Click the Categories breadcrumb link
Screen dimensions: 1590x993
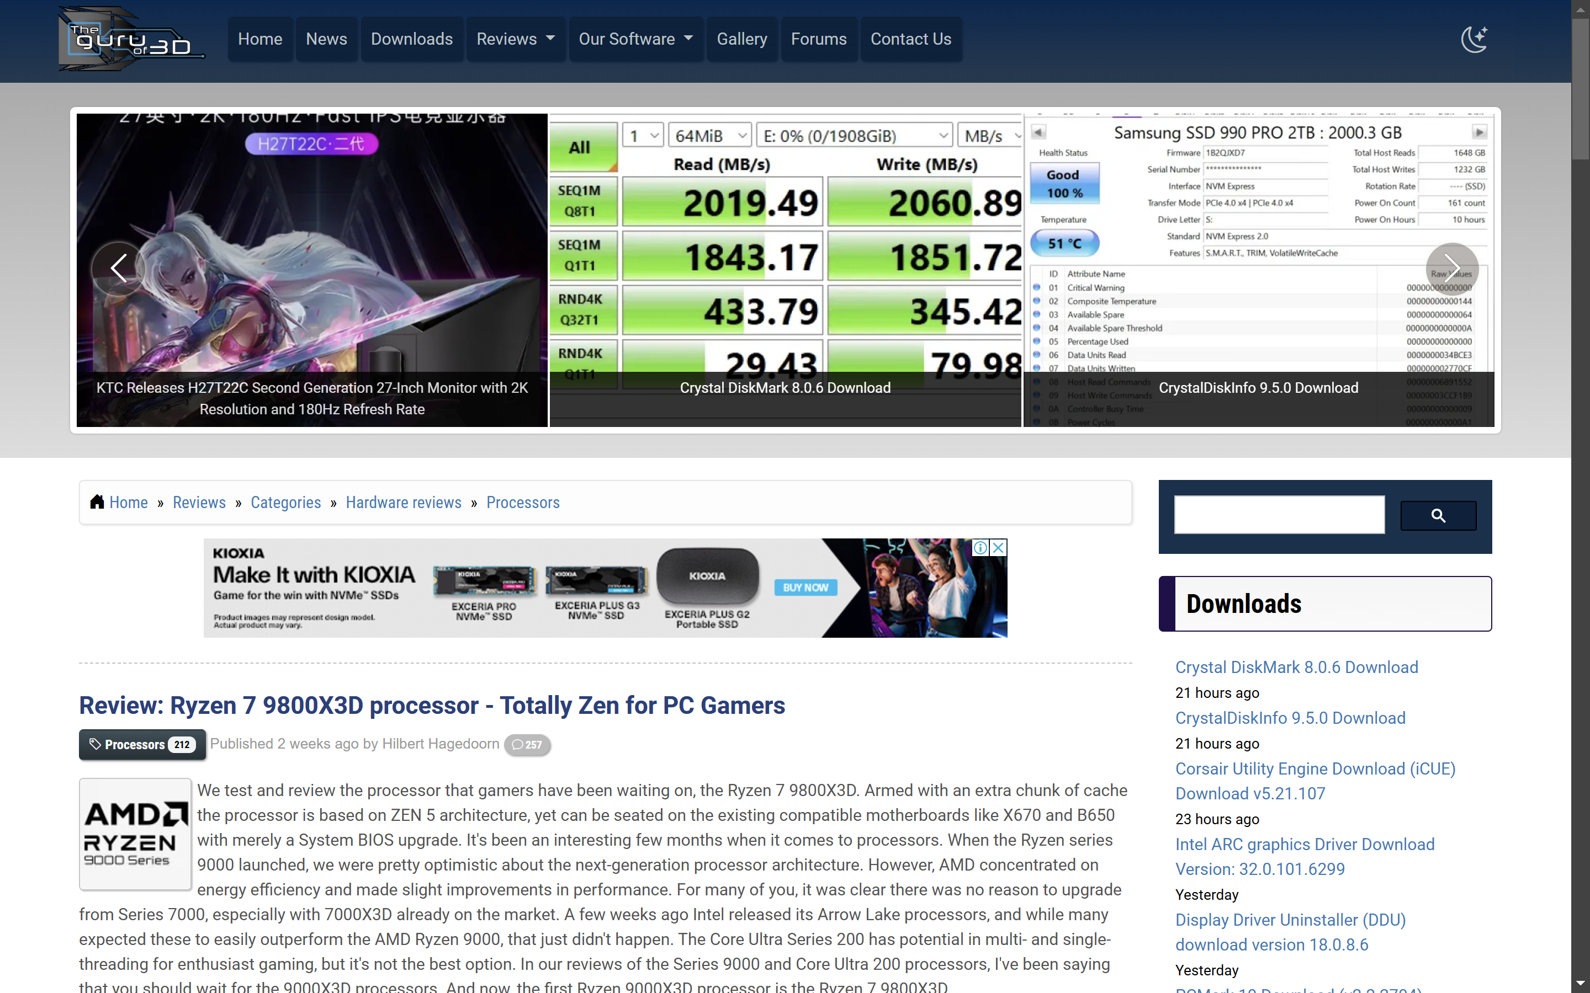pos(286,503)
